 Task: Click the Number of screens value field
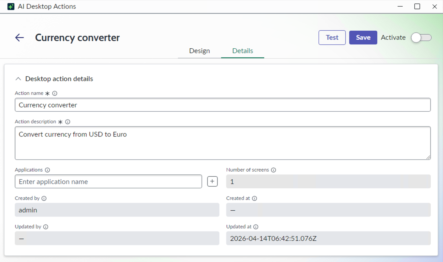tap(328, 182)
